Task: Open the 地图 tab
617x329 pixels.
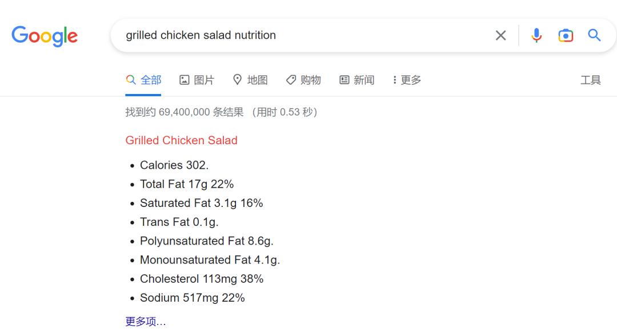Action: [x=256, y=80]
